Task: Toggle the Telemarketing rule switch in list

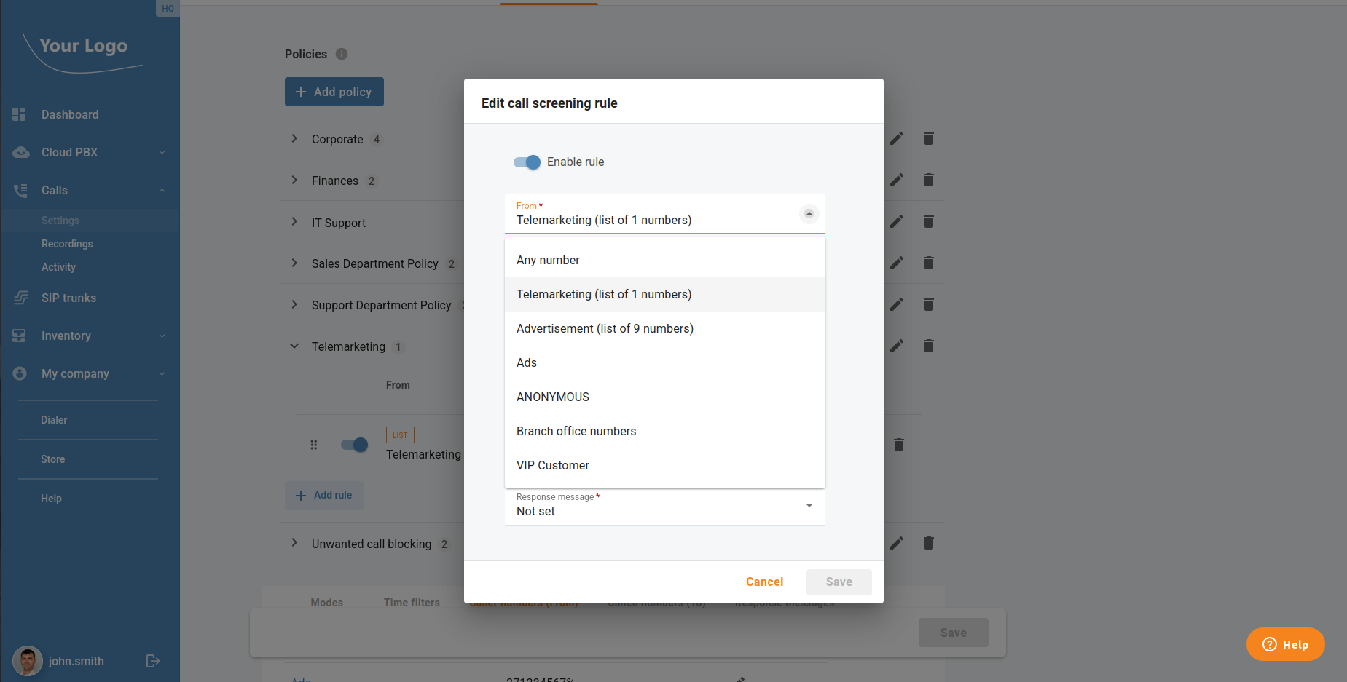Action: [x=355, y=445]
